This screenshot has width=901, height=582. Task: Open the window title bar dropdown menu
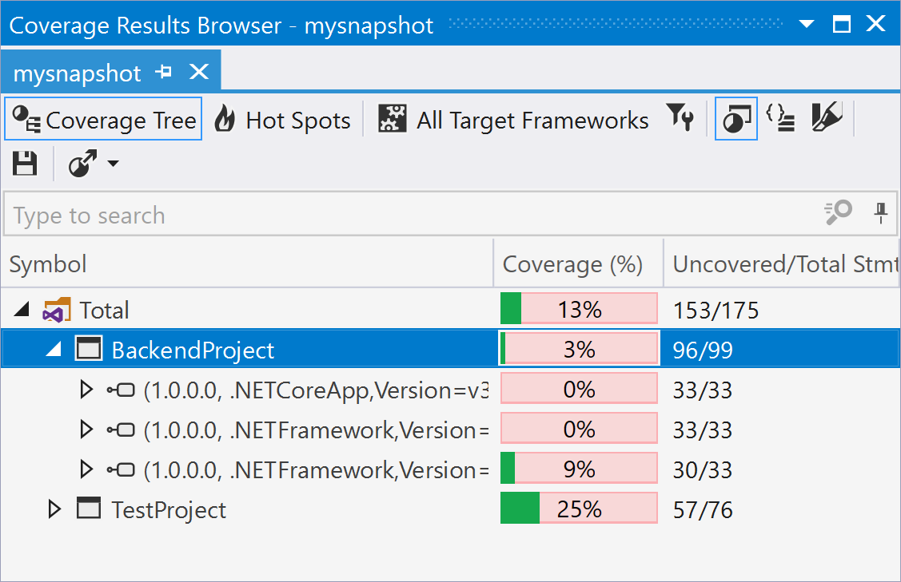click(x=806, y=25)
